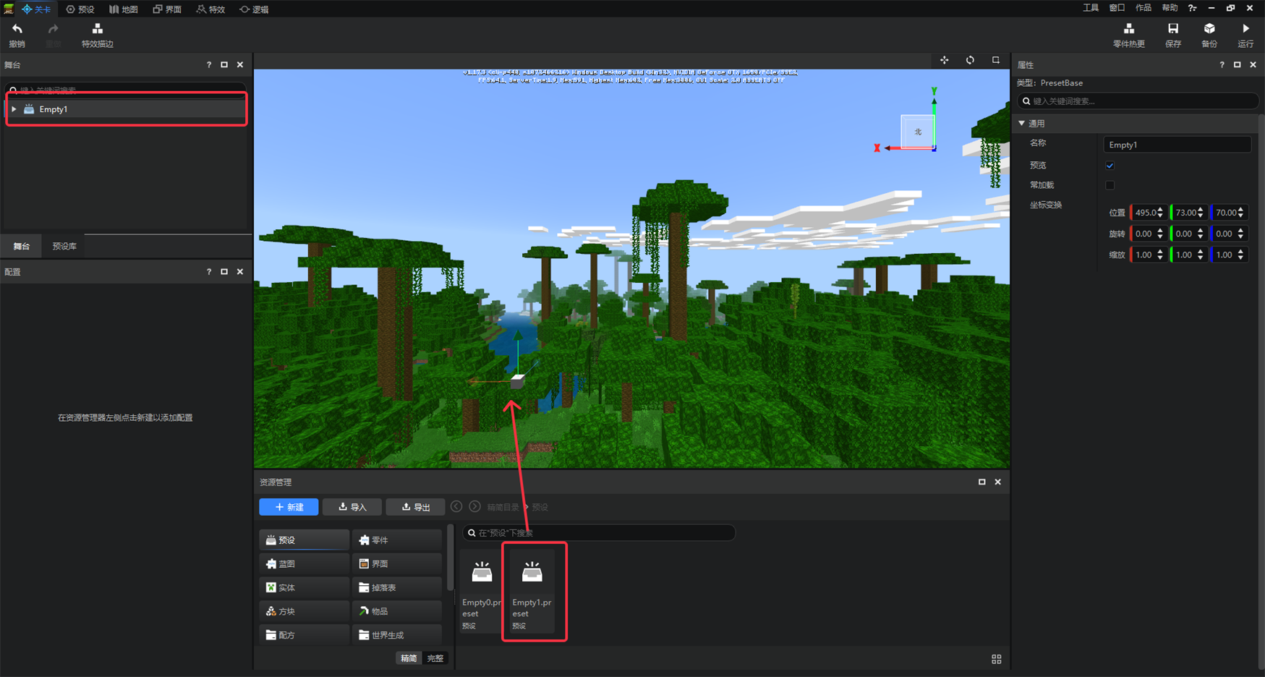The width and height of the screenshot is (1265, 677).
Task: Adjust the 位置 Y stepper showing 73.00
Action: point(1200,213)
